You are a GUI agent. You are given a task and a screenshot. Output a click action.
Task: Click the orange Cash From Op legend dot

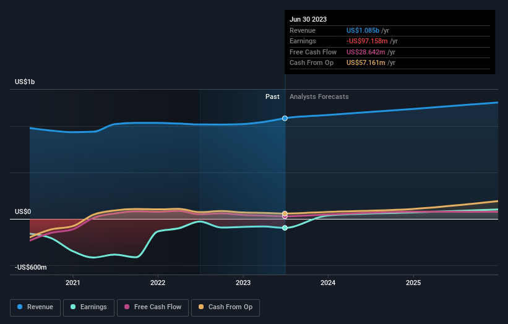[x=201, y=307]
